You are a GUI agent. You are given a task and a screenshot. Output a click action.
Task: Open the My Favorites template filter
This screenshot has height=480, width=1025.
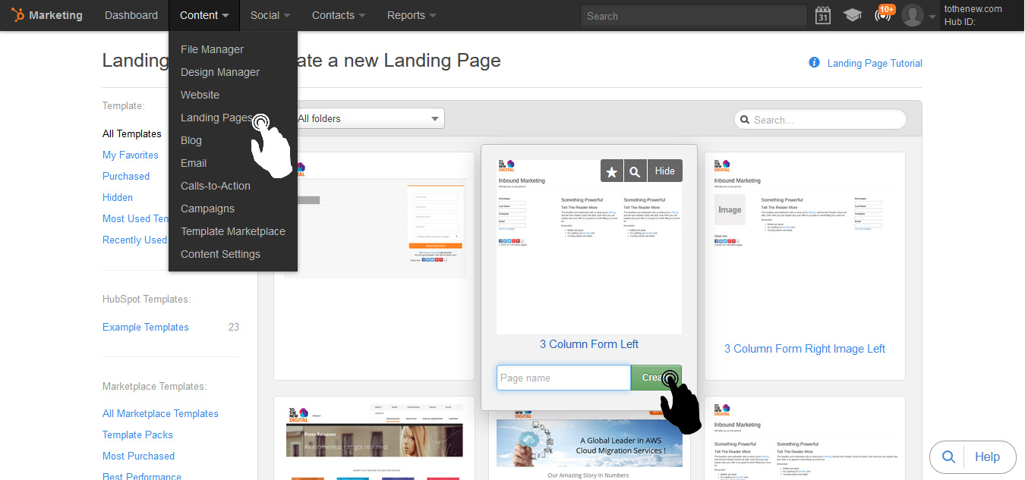point(131,155)
